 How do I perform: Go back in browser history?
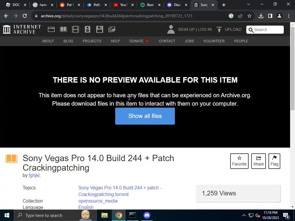[x=6, y=16]
